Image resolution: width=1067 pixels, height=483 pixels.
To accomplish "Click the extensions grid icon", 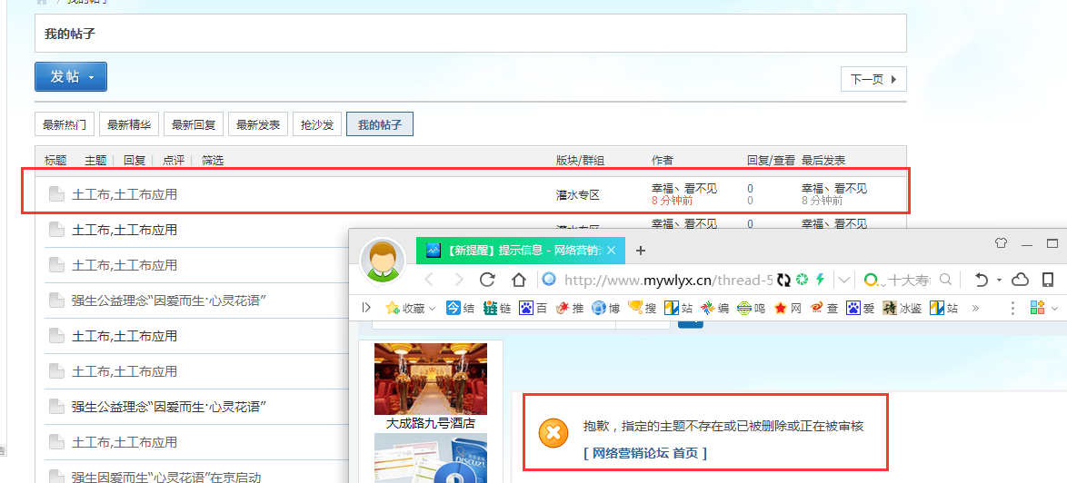I will coord(1037,309).
